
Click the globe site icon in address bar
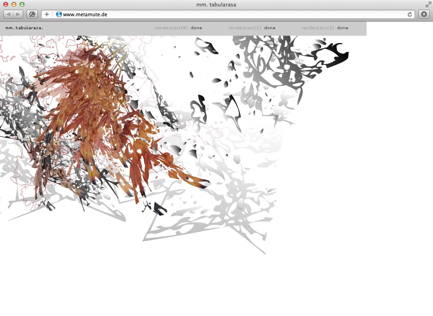coord(59,14)
